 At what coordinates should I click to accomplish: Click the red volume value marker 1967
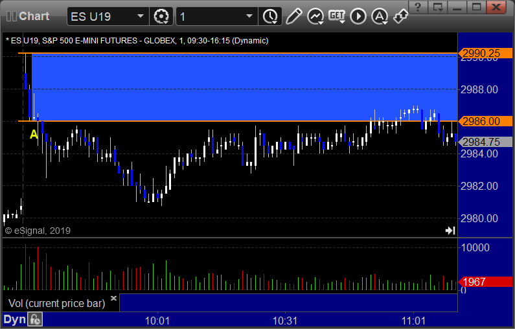(x=485, y=282)
